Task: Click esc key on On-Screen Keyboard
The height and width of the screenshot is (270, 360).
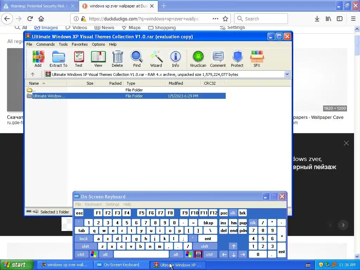Action: 79,213
